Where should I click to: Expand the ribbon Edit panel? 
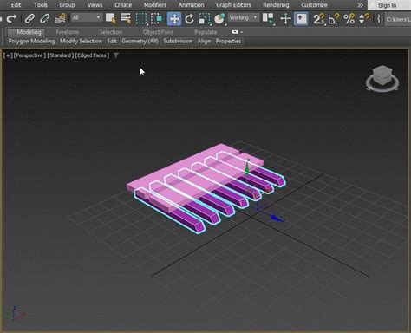pos(112,41)
